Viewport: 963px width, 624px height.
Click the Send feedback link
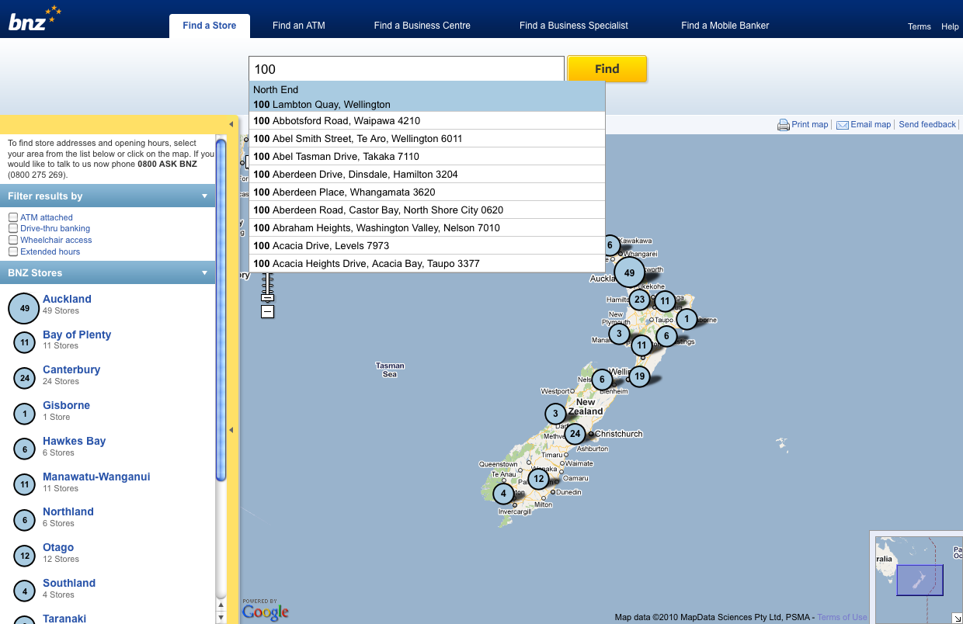927,124
